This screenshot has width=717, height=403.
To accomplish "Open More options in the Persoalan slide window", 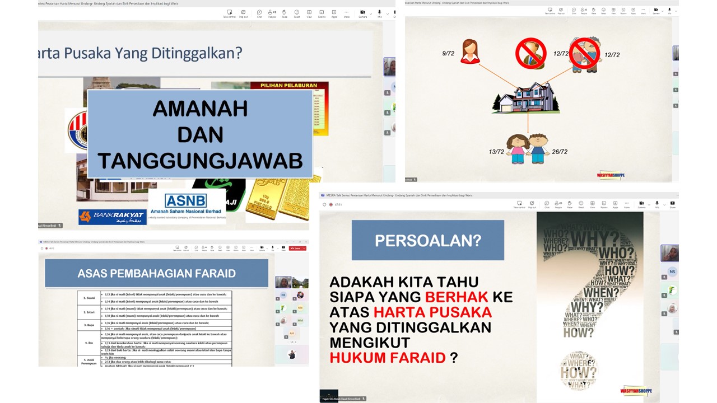I will (x=627, y=204).
